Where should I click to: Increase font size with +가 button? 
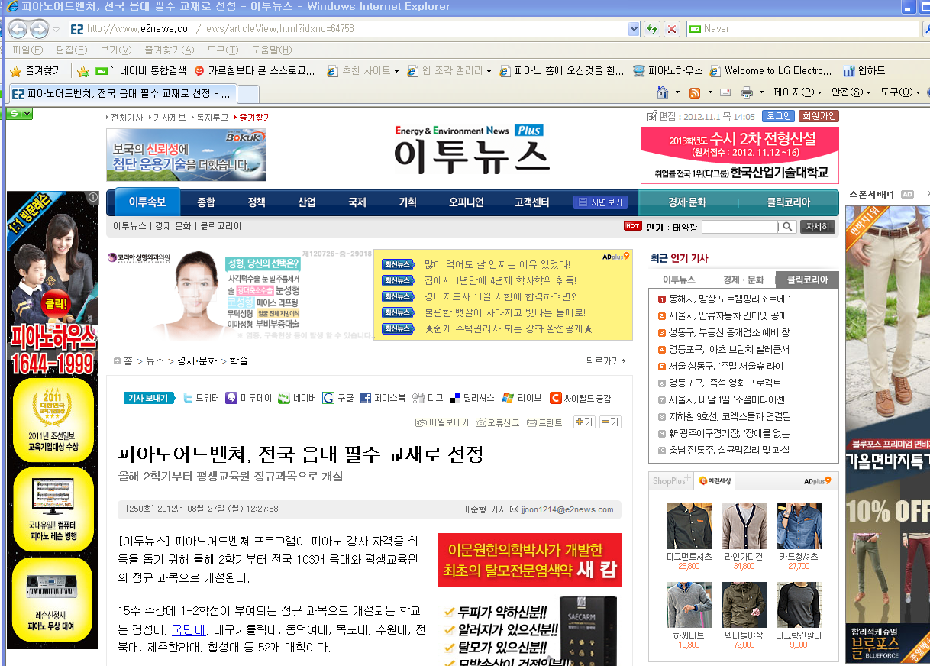tap(584, 422)
